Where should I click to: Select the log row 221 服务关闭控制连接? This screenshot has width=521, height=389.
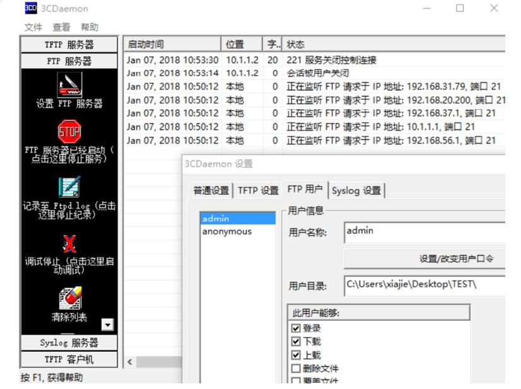(315, 60)
